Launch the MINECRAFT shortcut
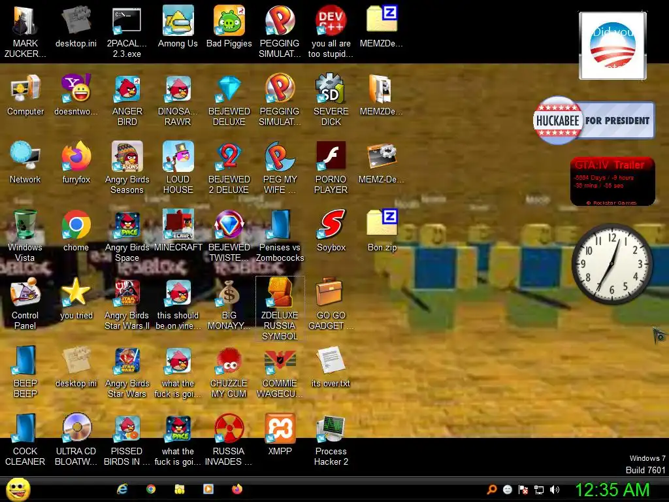The height and width of the screenshot is (502, 669). click(x=178, y=231)
